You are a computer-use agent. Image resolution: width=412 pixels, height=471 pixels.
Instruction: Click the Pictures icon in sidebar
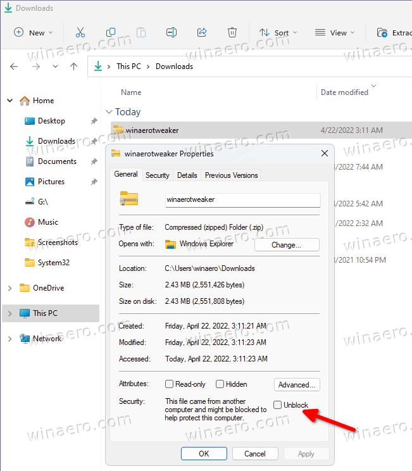tap(29, 182)
